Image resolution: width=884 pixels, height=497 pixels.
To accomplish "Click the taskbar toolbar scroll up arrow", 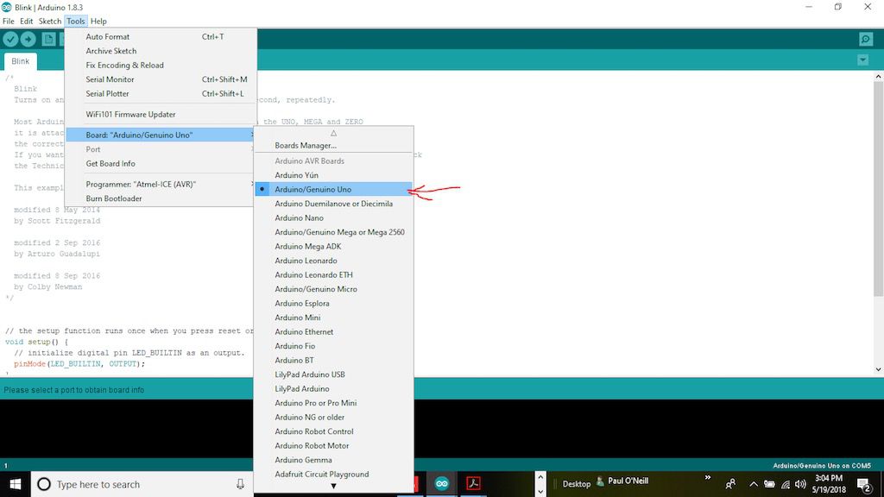I will (540, 477).
